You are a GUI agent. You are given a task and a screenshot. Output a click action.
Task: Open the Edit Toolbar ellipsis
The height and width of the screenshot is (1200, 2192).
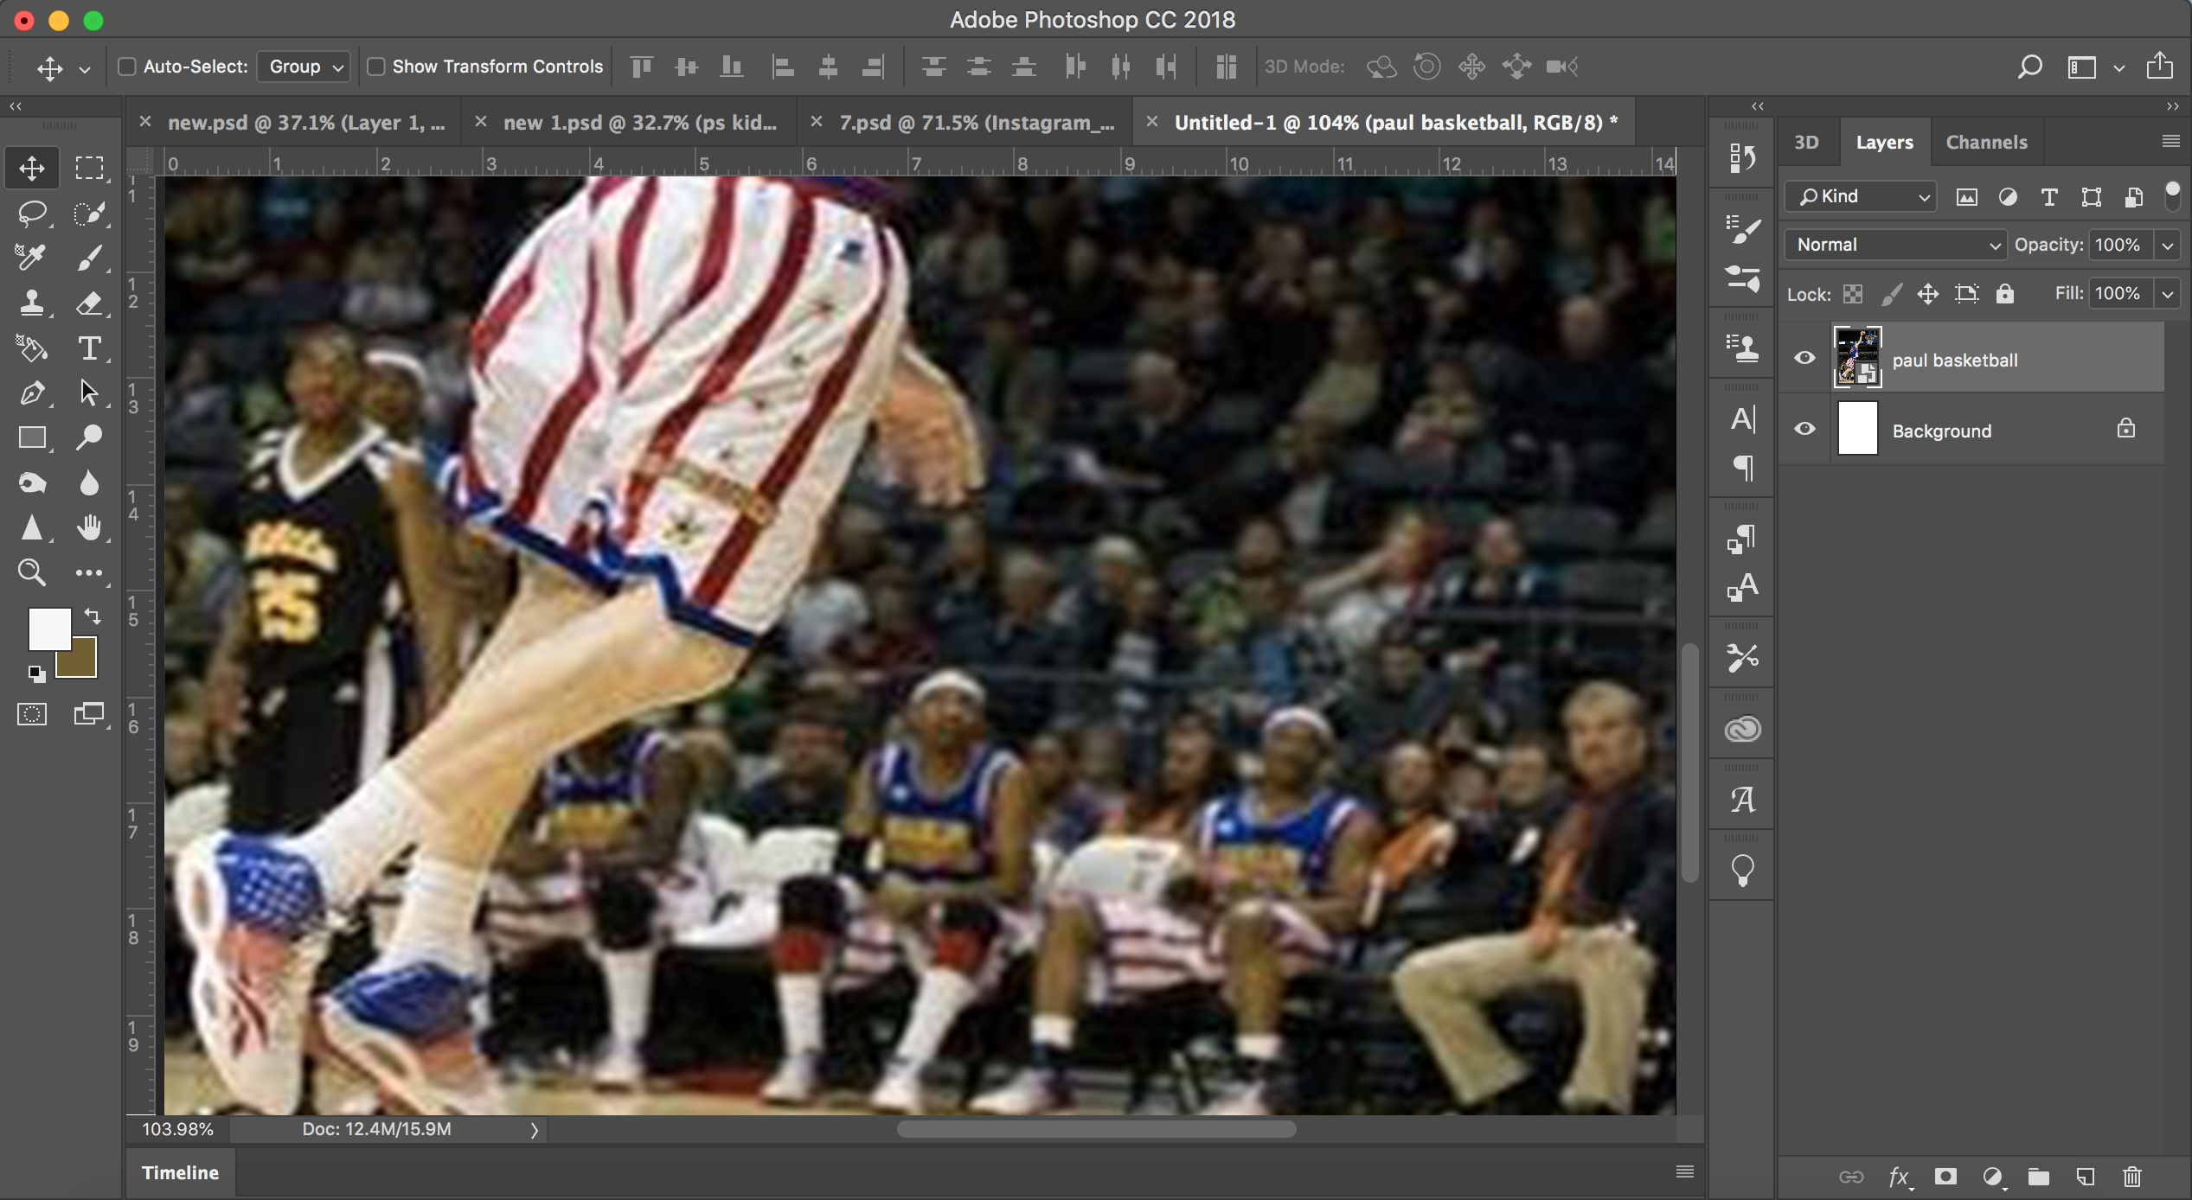(89, 572)
